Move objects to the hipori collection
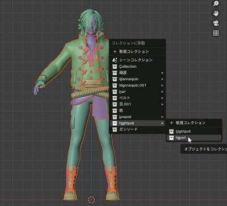Screen dimensions: 227x206 pos(194,138)
